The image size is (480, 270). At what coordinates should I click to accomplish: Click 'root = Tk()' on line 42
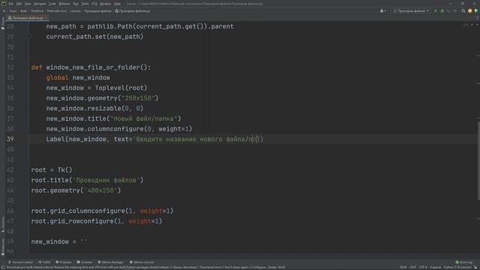pyautogui.click(x=52, y=170)
